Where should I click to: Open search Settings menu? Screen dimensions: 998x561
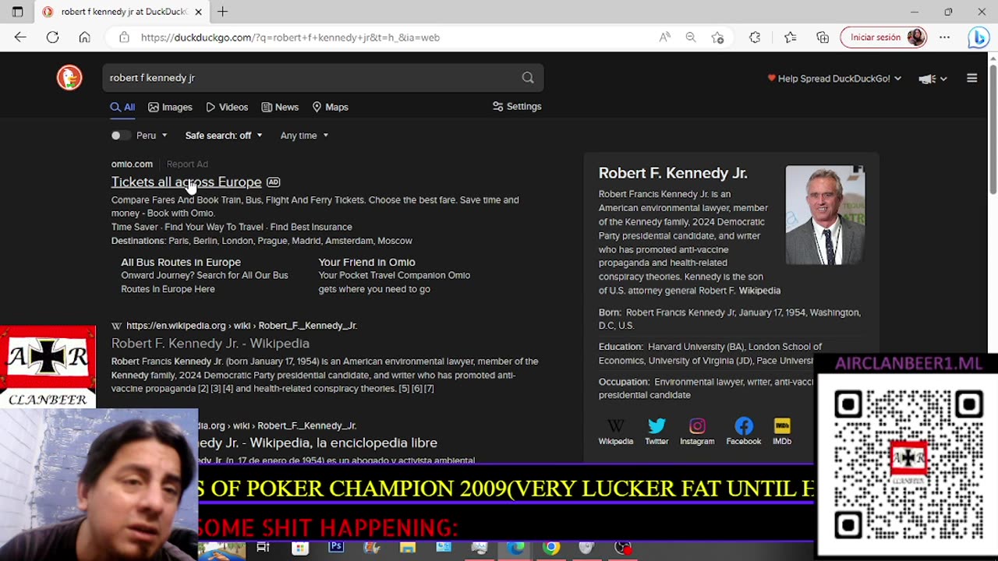(517, 107)
